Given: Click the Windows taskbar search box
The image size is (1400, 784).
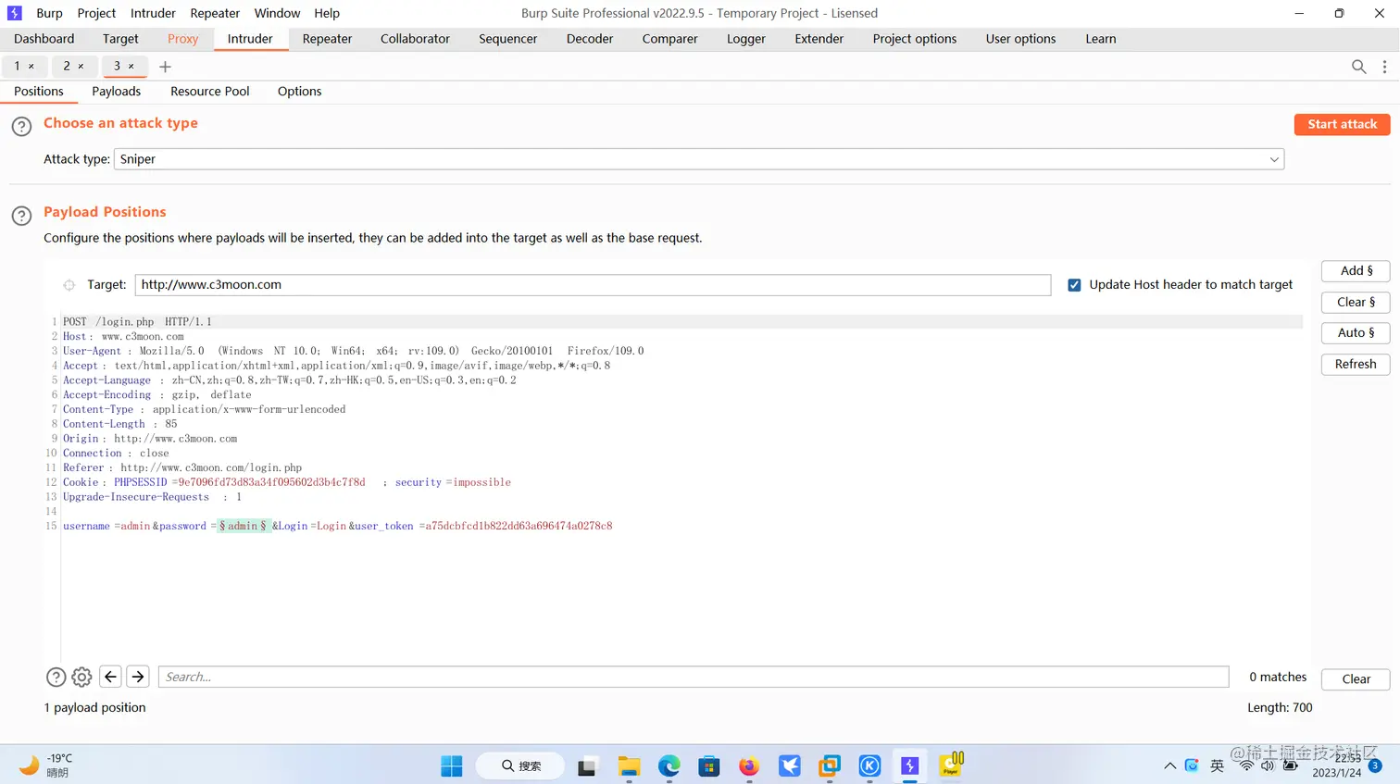Looking at the screenshot, I should [521, 765].
